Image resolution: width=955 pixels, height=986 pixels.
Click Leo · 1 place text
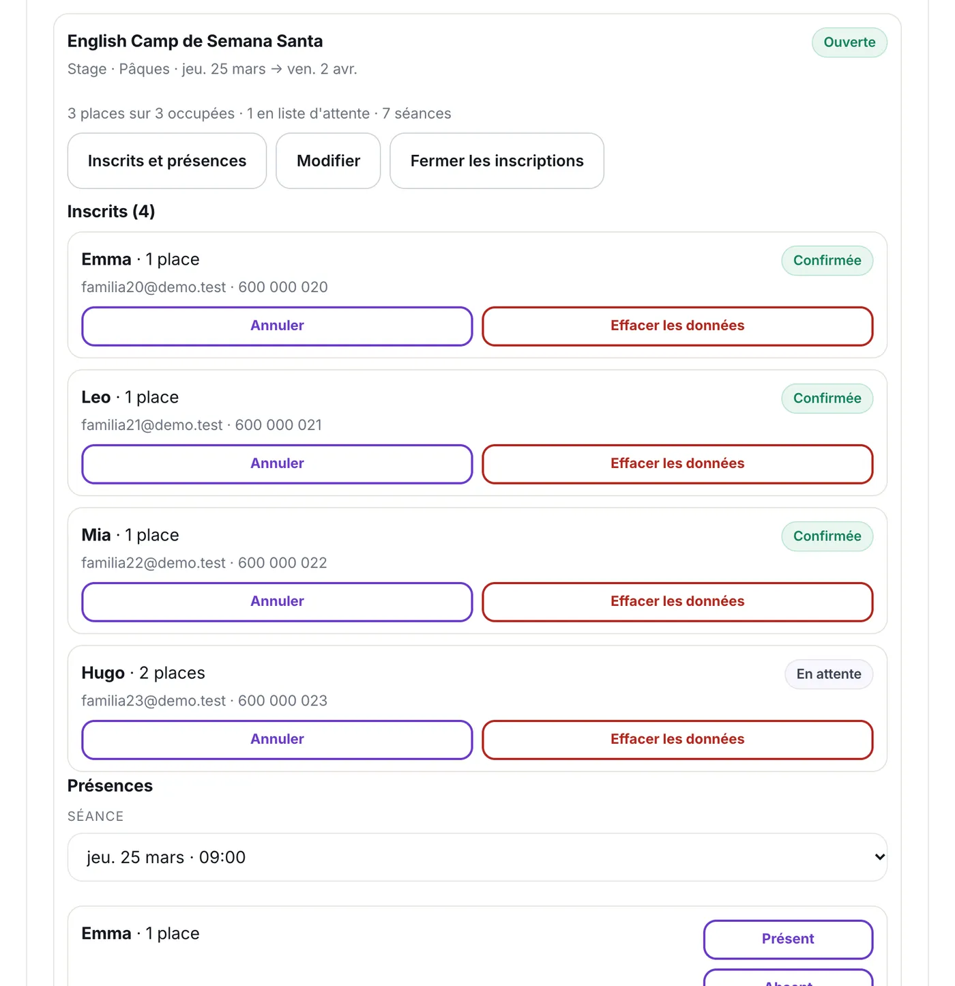click(x=130, y=397)
